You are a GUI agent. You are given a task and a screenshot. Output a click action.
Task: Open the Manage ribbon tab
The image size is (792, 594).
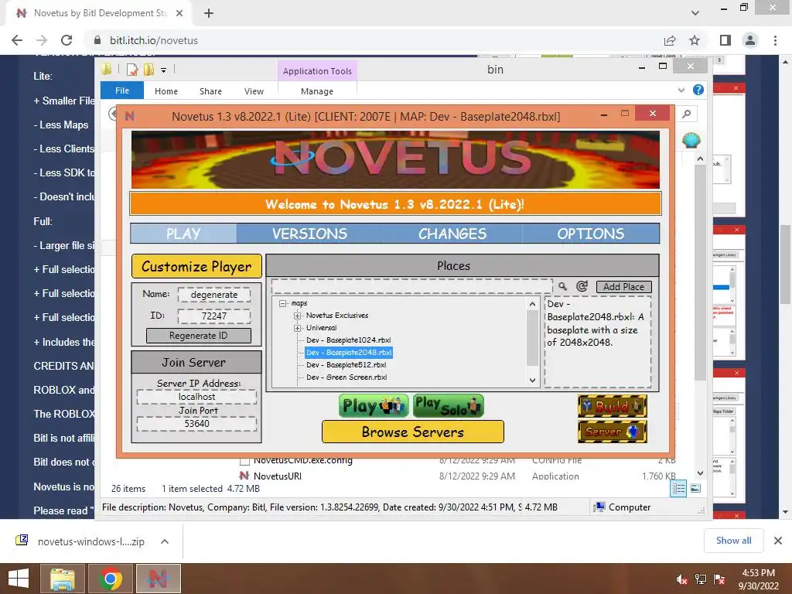click(x=317, y=91)
